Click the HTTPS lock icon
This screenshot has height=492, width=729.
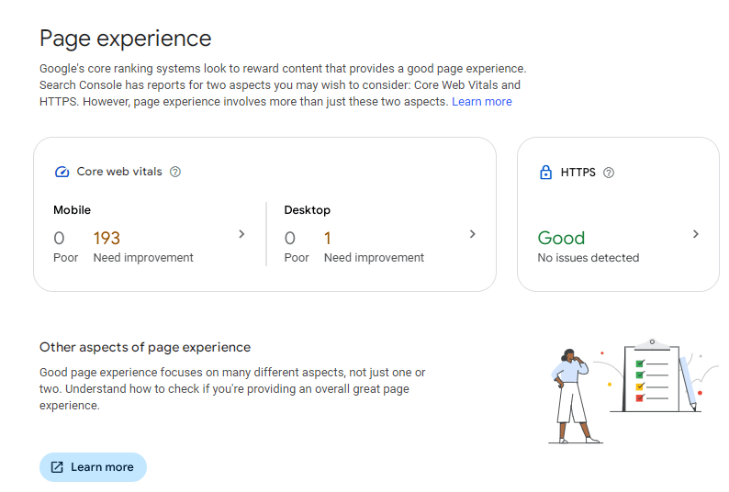point(545,173)
